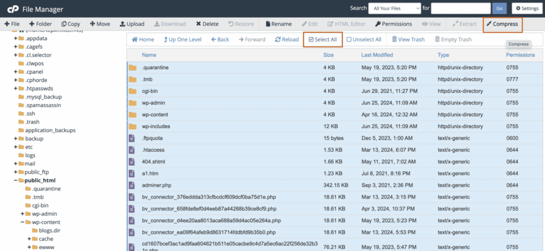
Task: Click the Compress toolbar button
Action: pyautogui.click(x=502, y=24)
